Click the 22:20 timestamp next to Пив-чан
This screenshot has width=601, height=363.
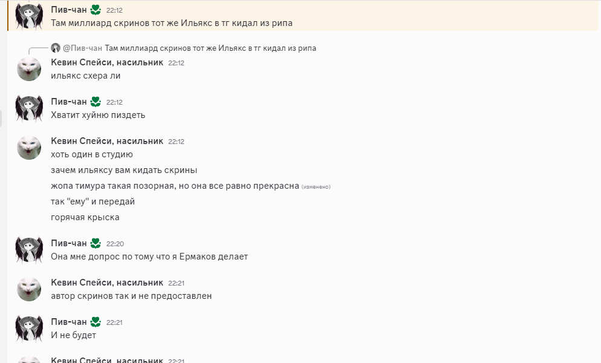[x=115, y=244]
